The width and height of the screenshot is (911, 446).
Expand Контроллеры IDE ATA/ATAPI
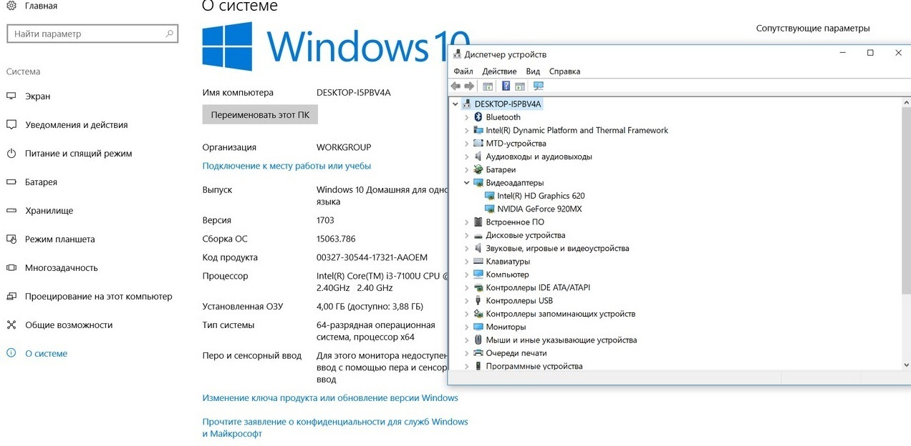[467, 288]
